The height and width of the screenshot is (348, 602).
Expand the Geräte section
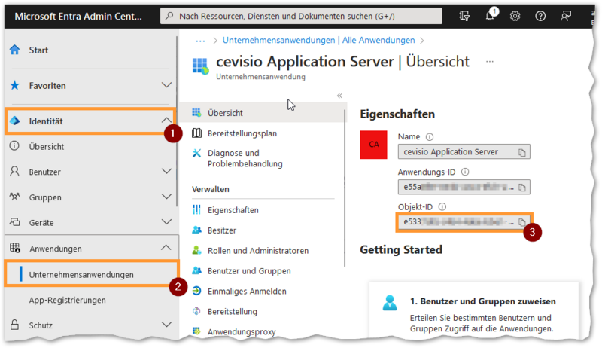click(x=166, y=222)
